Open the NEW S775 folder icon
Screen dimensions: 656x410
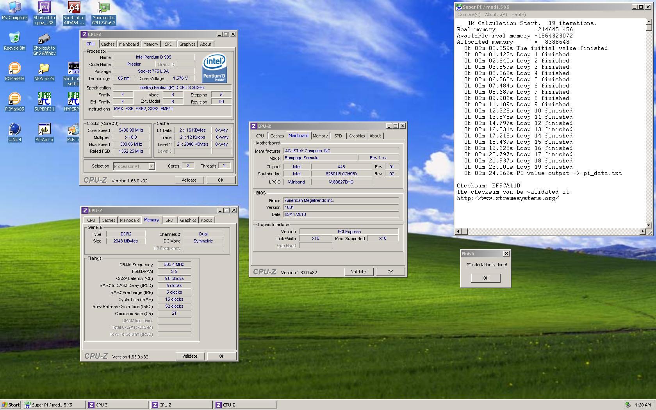click(44, 71)
